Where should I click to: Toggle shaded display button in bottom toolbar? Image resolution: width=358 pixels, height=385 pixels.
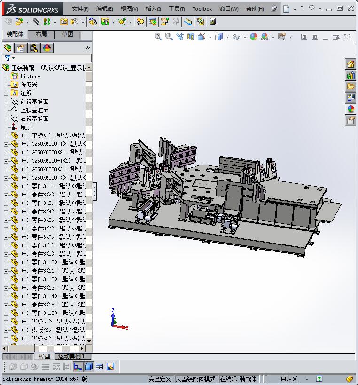click(x=89, y=367)
